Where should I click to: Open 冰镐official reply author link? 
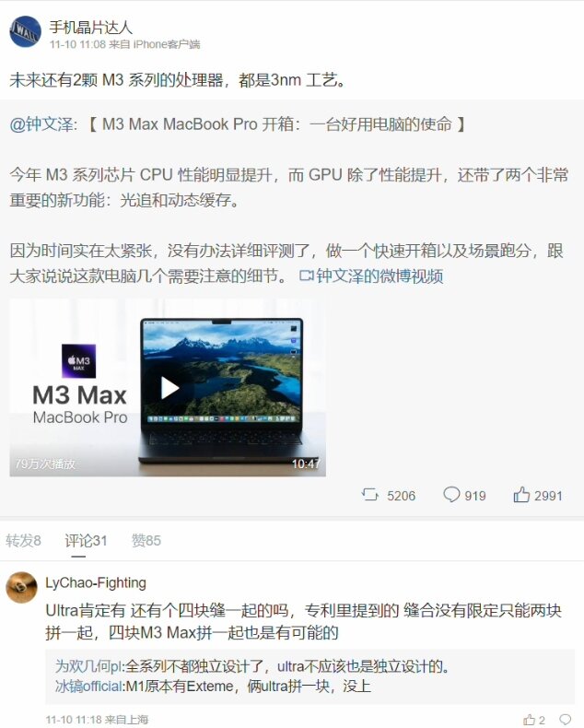88,687
